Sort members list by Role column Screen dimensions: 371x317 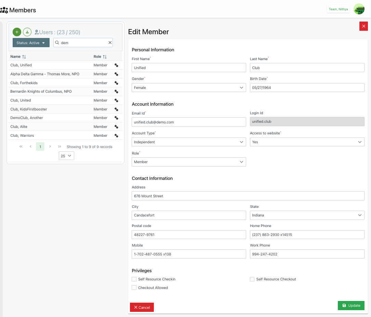[105, 57]
